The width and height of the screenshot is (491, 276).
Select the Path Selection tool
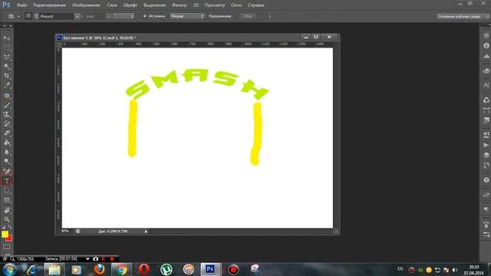click(7, 190)
